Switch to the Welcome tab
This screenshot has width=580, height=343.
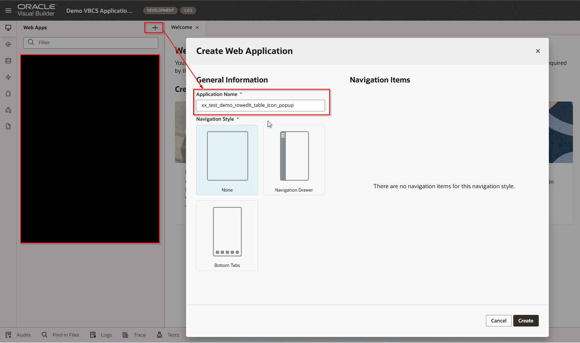pyautogui.click(x=181, y=27)
